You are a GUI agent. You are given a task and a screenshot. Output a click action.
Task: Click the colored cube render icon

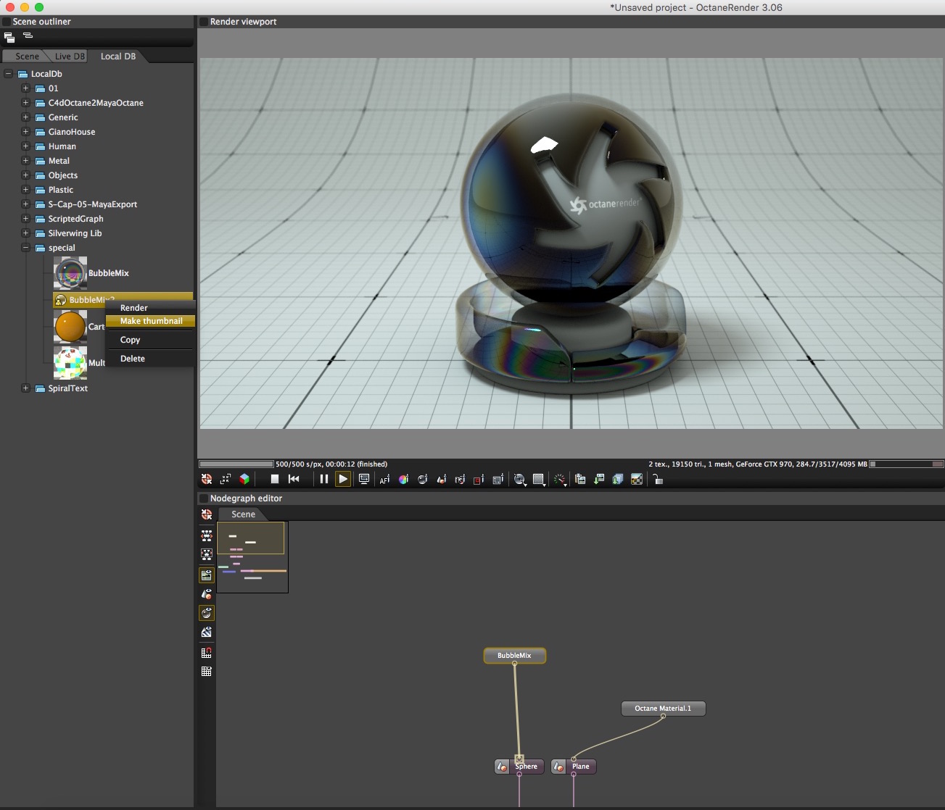click(x=244, y=479)
